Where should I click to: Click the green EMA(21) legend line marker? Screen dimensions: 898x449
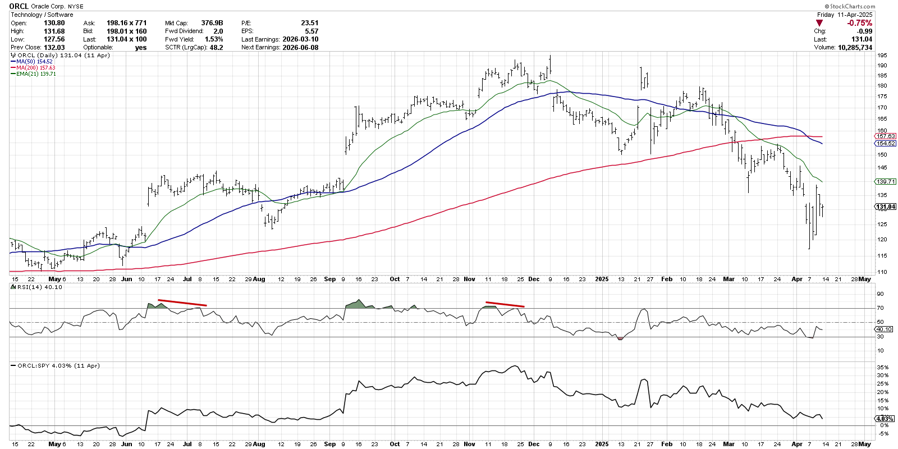pyautogui.click(x=13, y=74)
